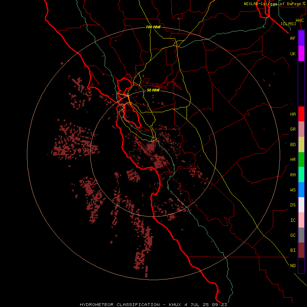Click the mint RA color swatch
The height and width of the screenshot is (307, 307).
(x=301, y=175)
